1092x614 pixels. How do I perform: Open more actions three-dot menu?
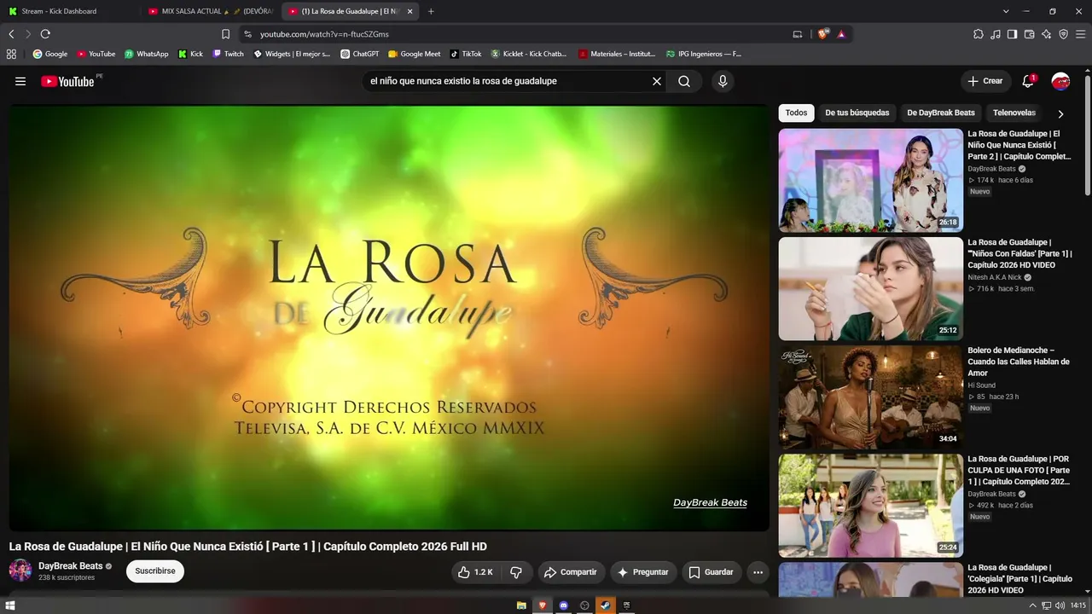[x=758, y=572]
